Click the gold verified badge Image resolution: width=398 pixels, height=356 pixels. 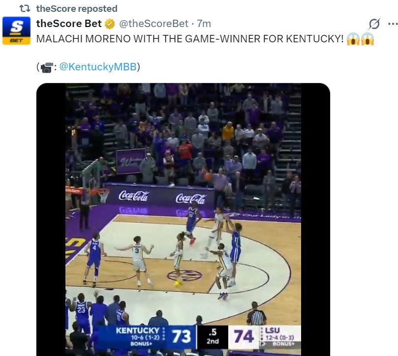point(110,24)
